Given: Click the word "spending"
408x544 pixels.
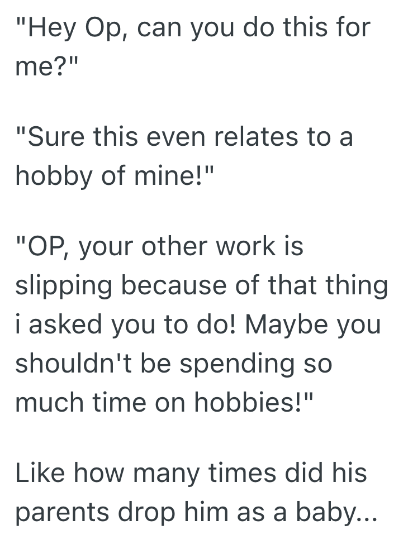Looking at the screenshot, I should tap(236, 363).
